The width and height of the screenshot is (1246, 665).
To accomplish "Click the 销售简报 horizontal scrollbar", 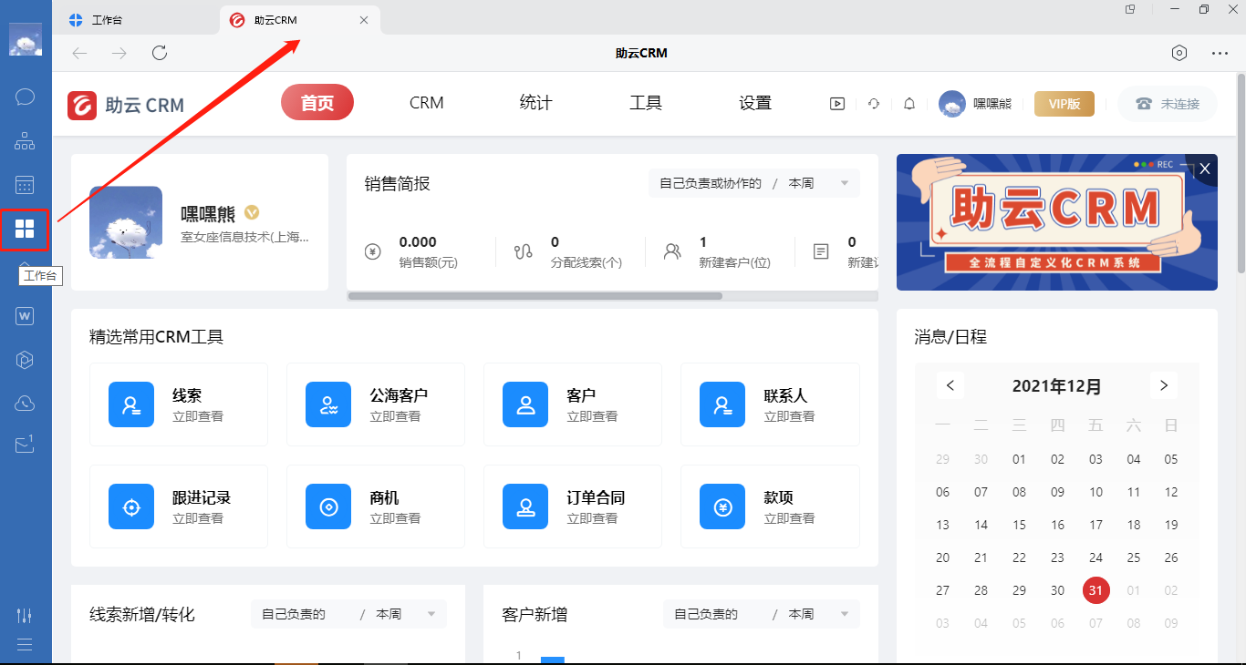I will click(x=535, y=296).
